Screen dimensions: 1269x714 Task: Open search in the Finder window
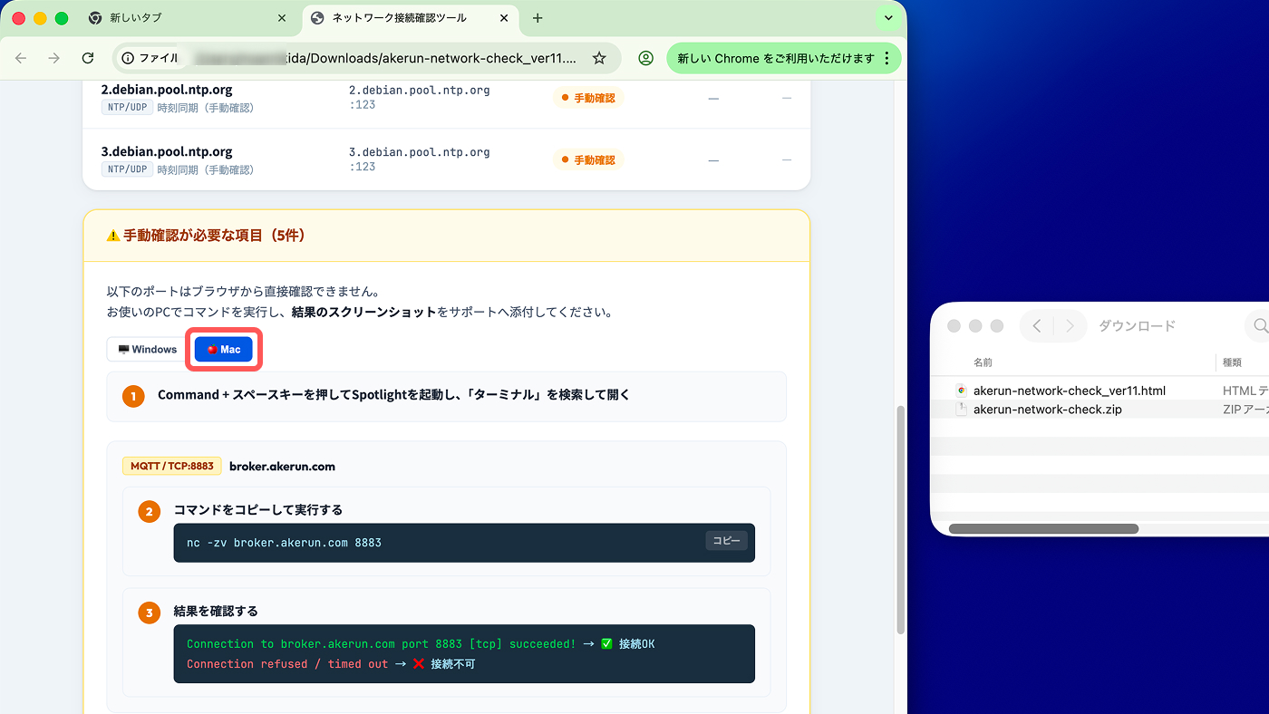(1260, 325)
